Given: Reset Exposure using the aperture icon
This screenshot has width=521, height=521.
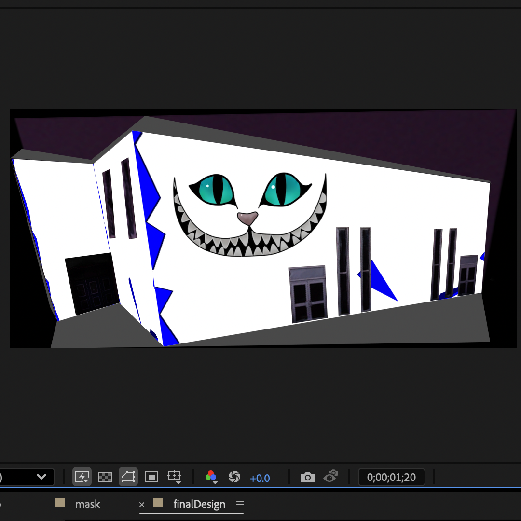Looking at the screenshot, I should point(234,477).
